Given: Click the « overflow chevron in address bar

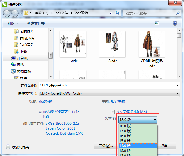Looking at the screenshot, I should tap(31, 13).
